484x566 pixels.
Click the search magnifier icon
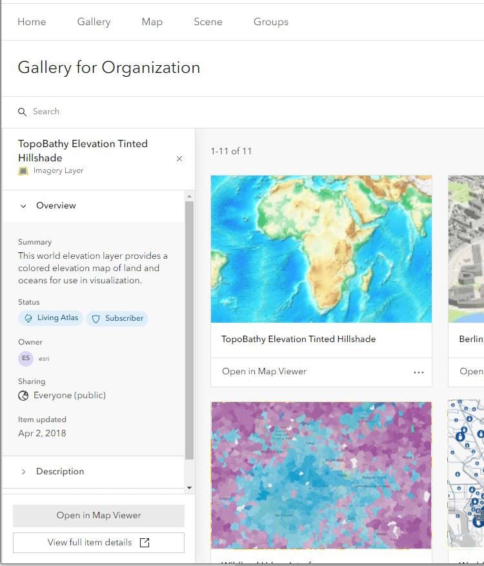click(23, 112)
